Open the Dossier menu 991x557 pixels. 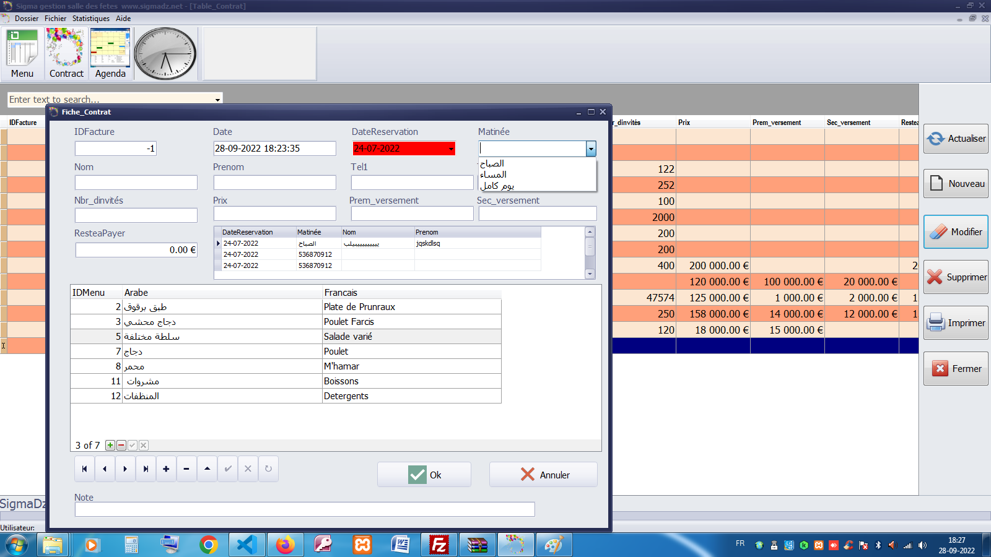[x=27, y=19]
